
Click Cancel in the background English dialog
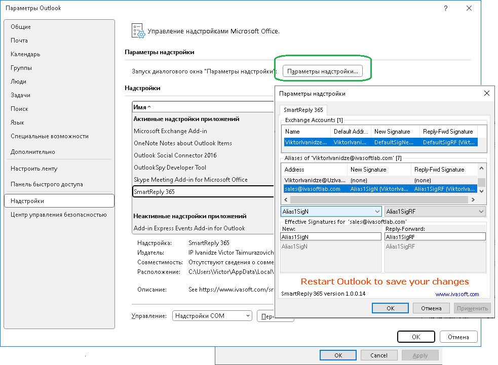(x=379, y=355)
